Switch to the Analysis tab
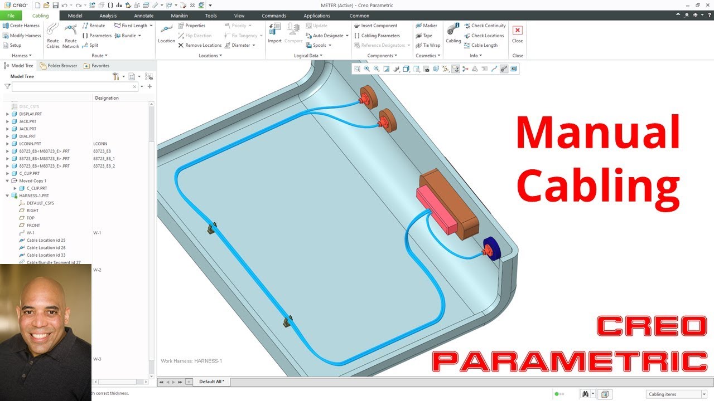 (x=108, y=16)
